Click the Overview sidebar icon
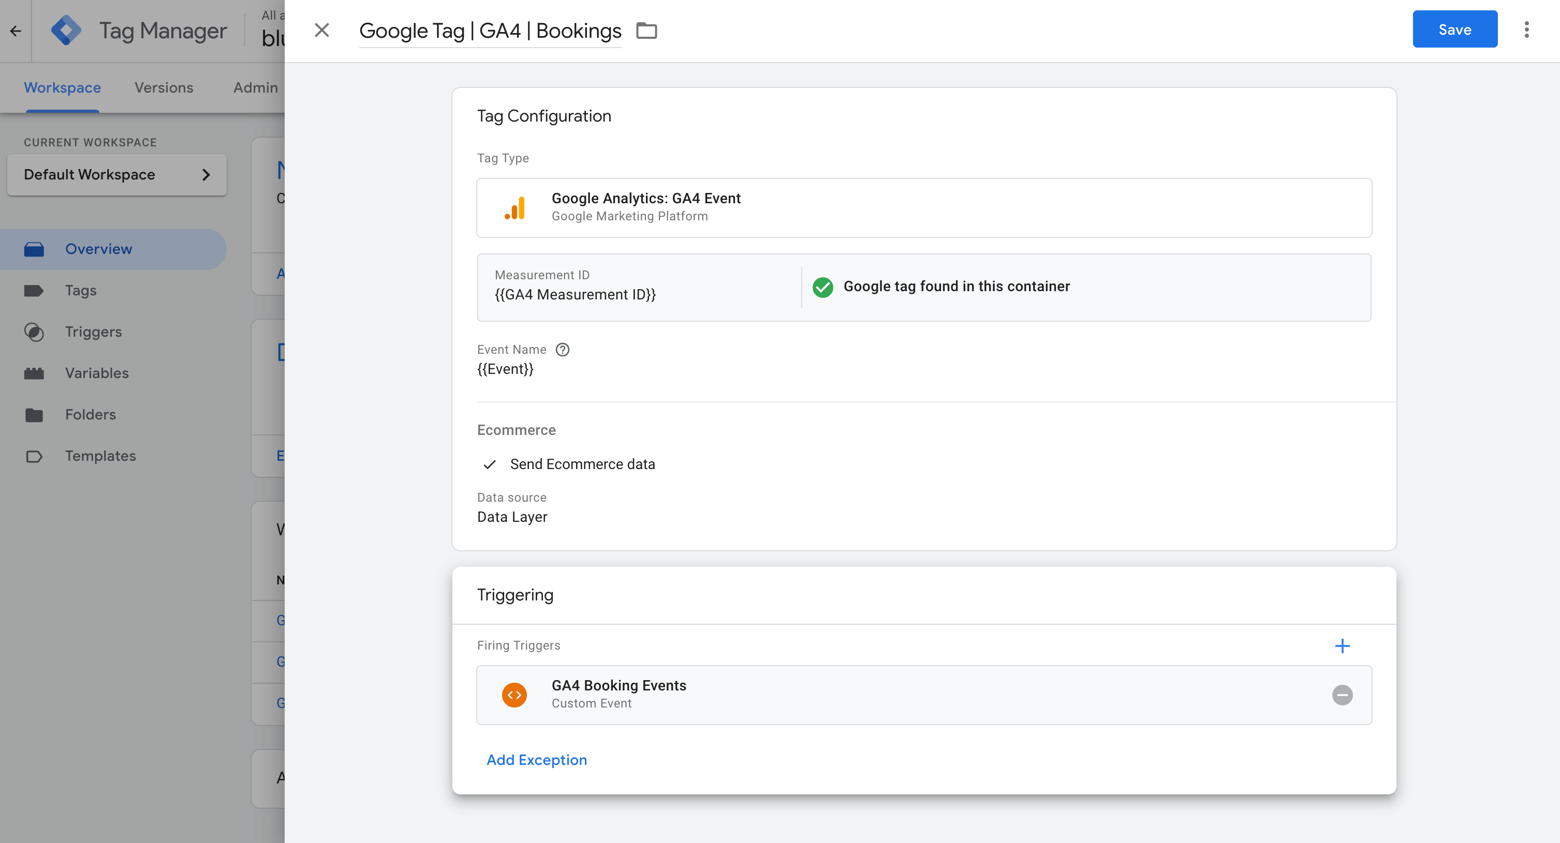 [x=34, y=249]
